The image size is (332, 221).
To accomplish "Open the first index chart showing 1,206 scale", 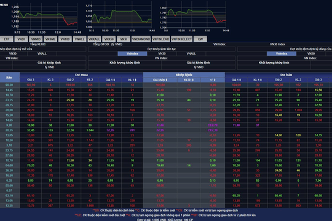I will (45, 17).
